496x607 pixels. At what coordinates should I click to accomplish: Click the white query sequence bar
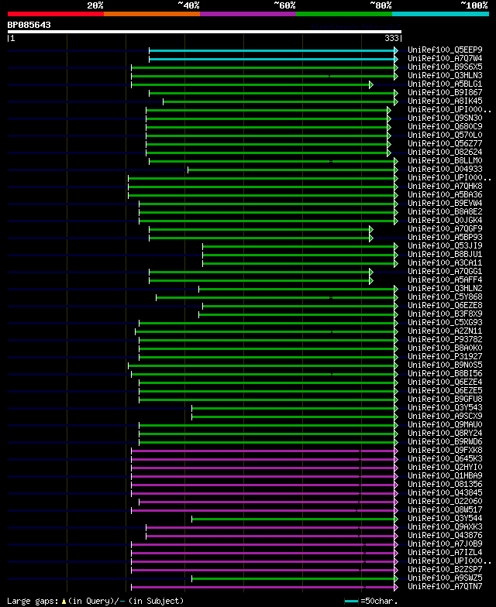point(205,32)
